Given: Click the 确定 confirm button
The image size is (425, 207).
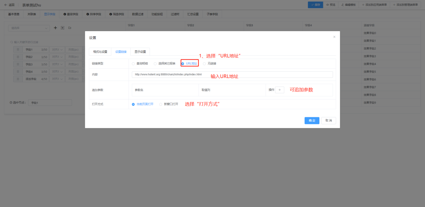Looking at the screenshot, I should (x=312, y=121).
